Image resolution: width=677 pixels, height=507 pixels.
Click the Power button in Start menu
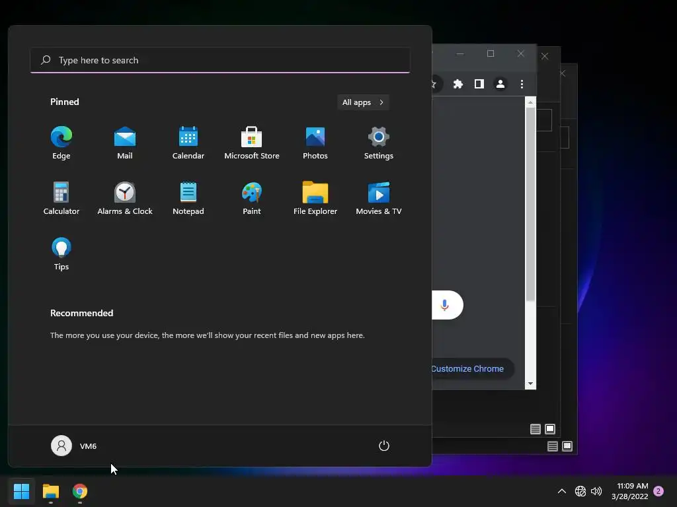[x=384, y=446]
